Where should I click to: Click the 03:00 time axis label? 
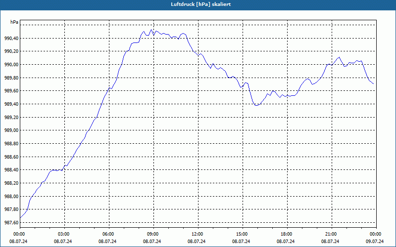tap(65, 234)
